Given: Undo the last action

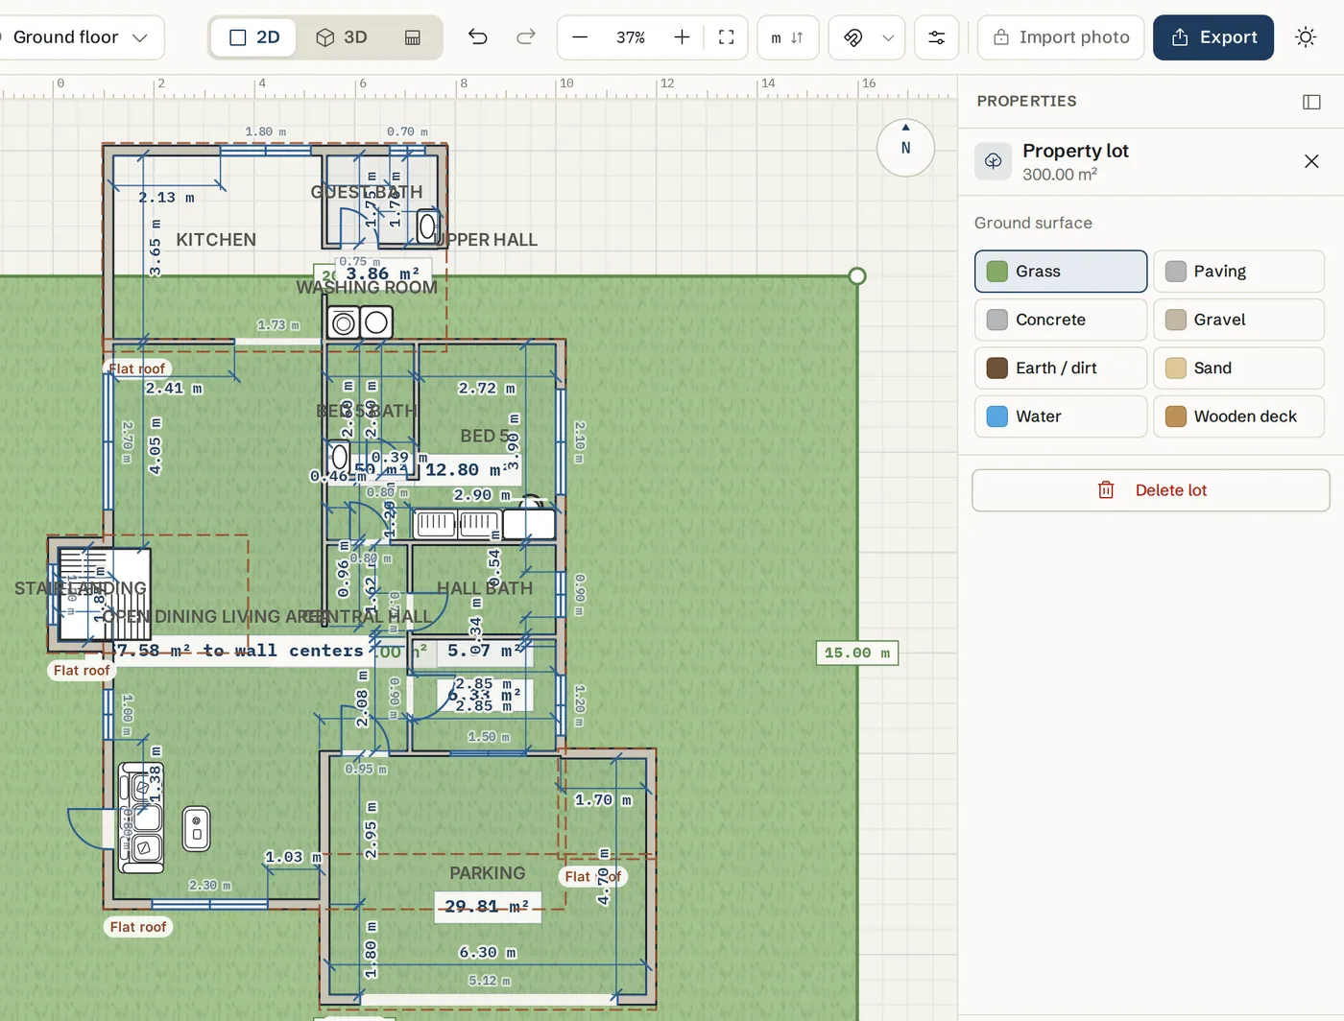Looking at the screenshot, I should (478, 37).
